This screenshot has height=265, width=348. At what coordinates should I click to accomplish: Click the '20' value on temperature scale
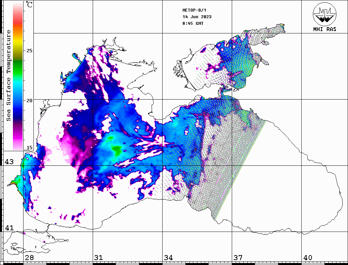point(29,101)
